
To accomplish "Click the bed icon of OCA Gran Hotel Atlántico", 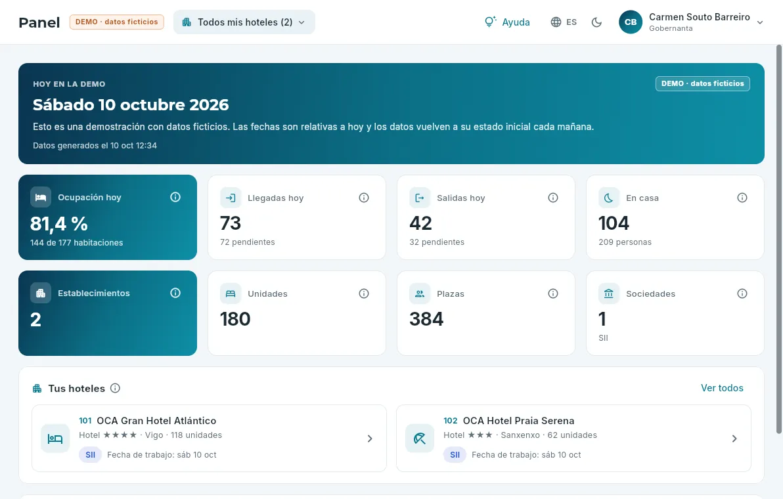I will (x=55, y=439).
